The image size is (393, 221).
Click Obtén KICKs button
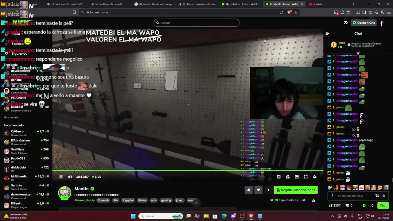[364, 23]
